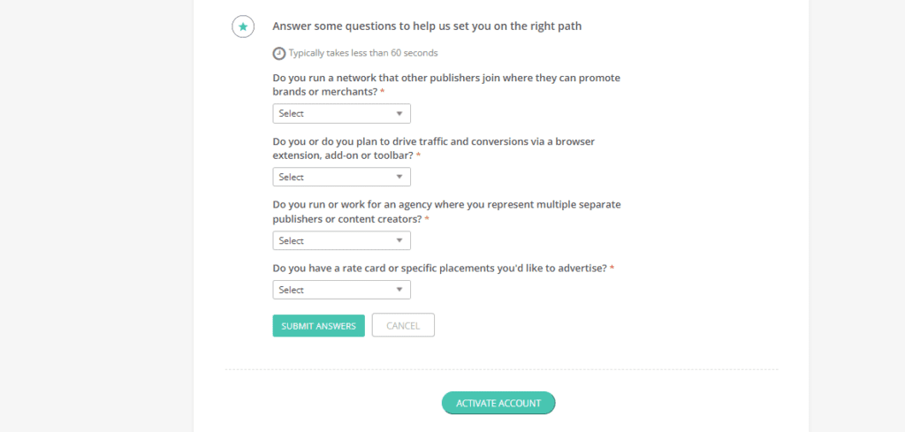This screenshot has width=905, height=432.
Task: Click the rate card question label
Action: click(x=439, y=268)
